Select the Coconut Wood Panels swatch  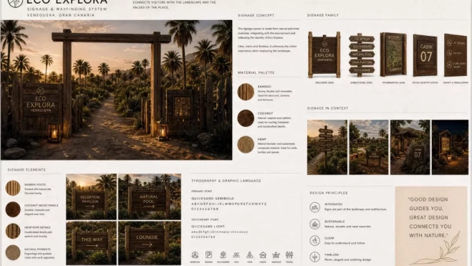pyautogui.click(x=13, y=209)
